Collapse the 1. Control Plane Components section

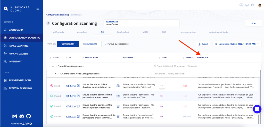53,66
